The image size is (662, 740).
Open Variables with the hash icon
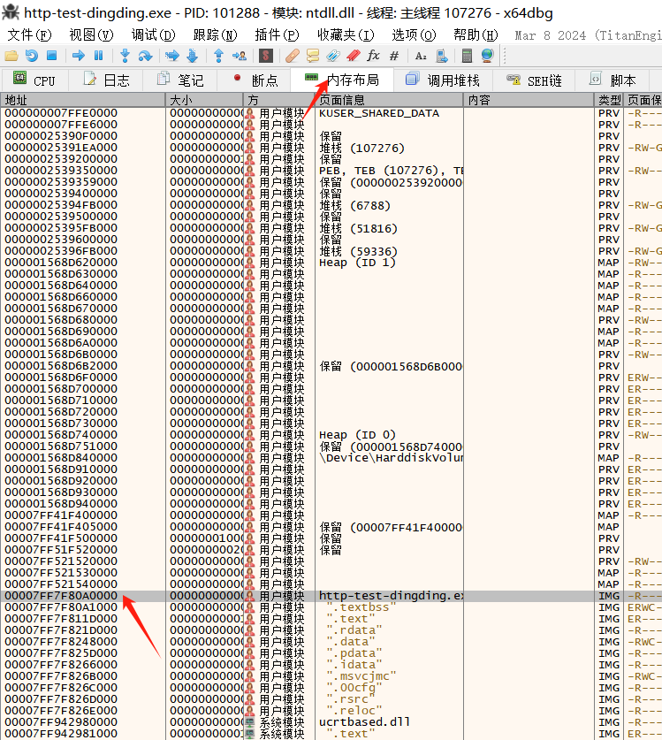pos(394,56)
